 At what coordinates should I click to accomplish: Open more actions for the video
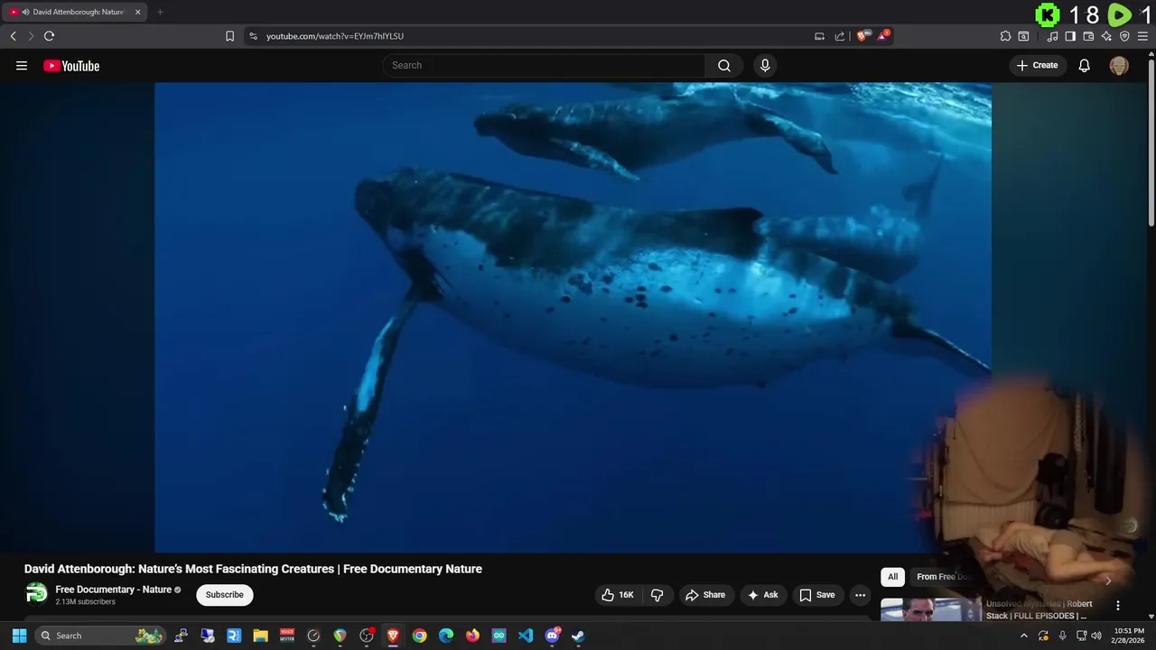pyautogui.click(x=860, y=595)
